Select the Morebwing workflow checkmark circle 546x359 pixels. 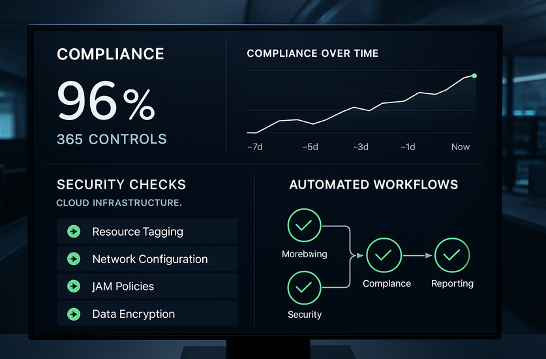[x=305, y=225]
